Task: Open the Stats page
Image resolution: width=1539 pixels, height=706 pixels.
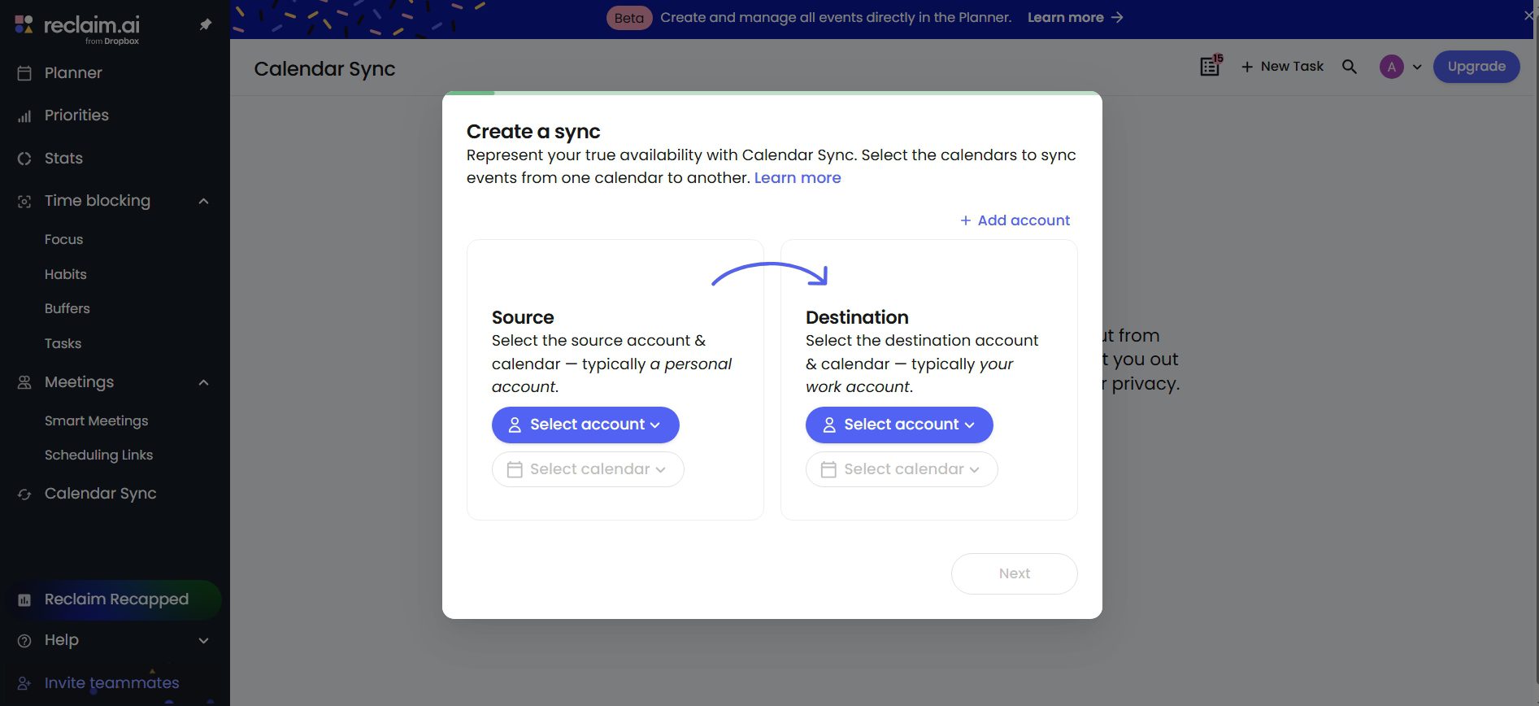Action: point(63,158)
